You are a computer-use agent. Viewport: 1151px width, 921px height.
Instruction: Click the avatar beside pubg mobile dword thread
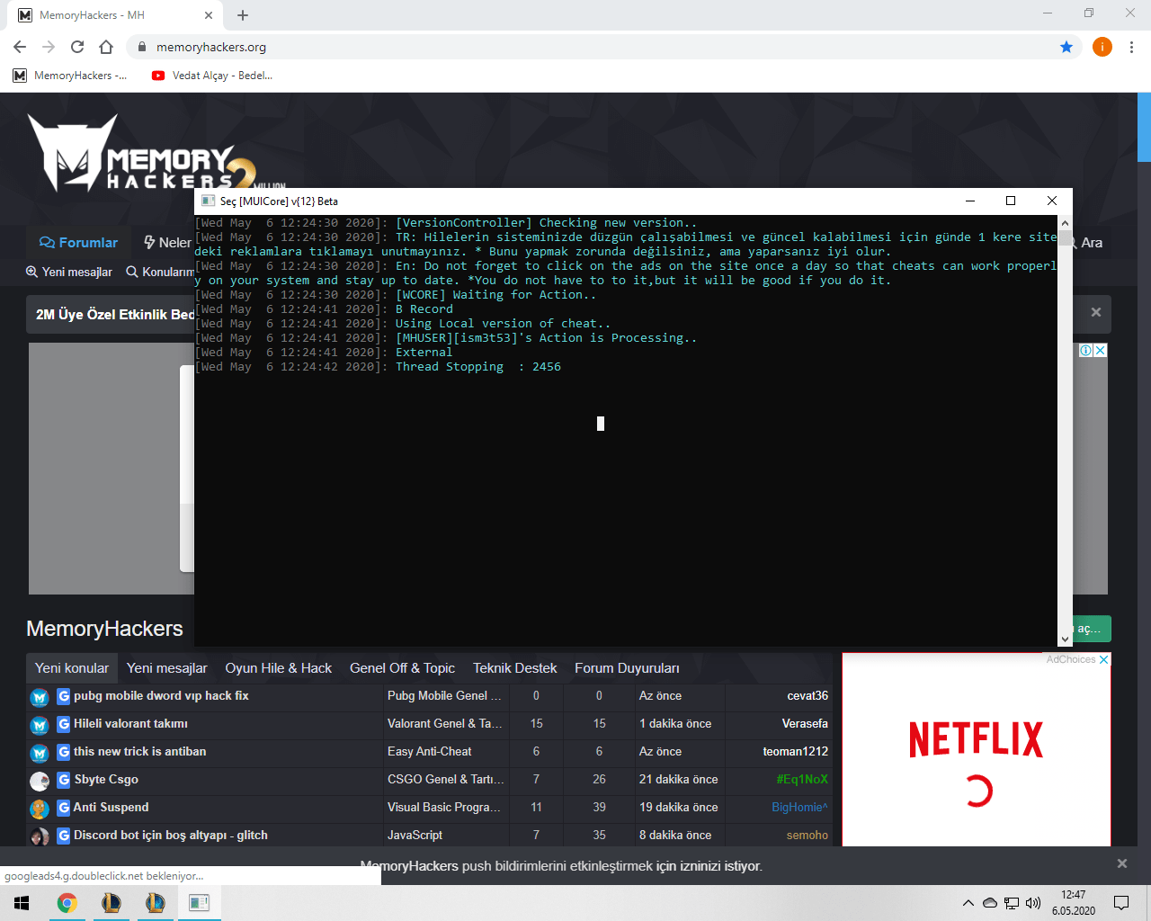pos(40,697)
